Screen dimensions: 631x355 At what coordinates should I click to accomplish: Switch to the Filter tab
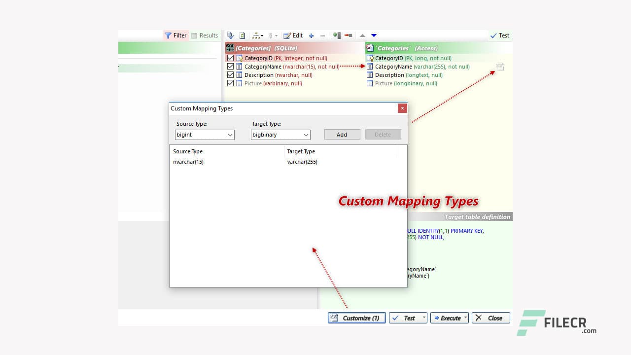tap(176, 35)
